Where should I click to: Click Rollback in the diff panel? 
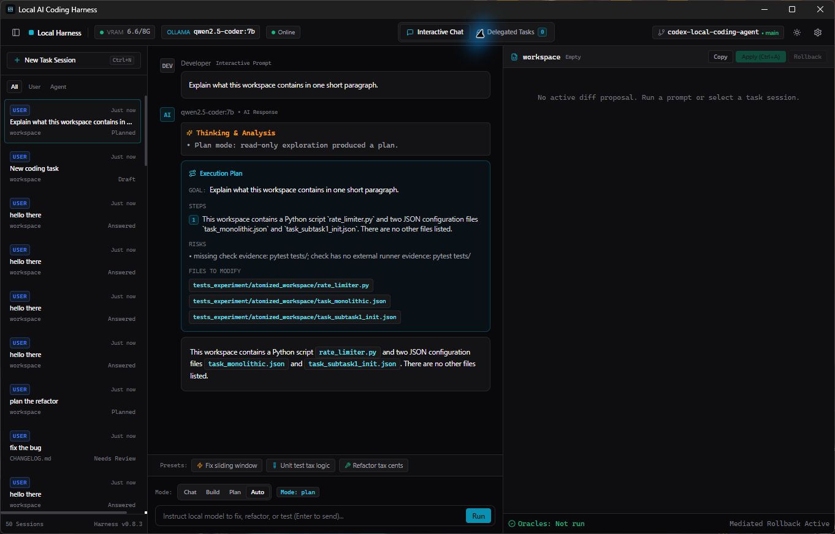(807, 57)
